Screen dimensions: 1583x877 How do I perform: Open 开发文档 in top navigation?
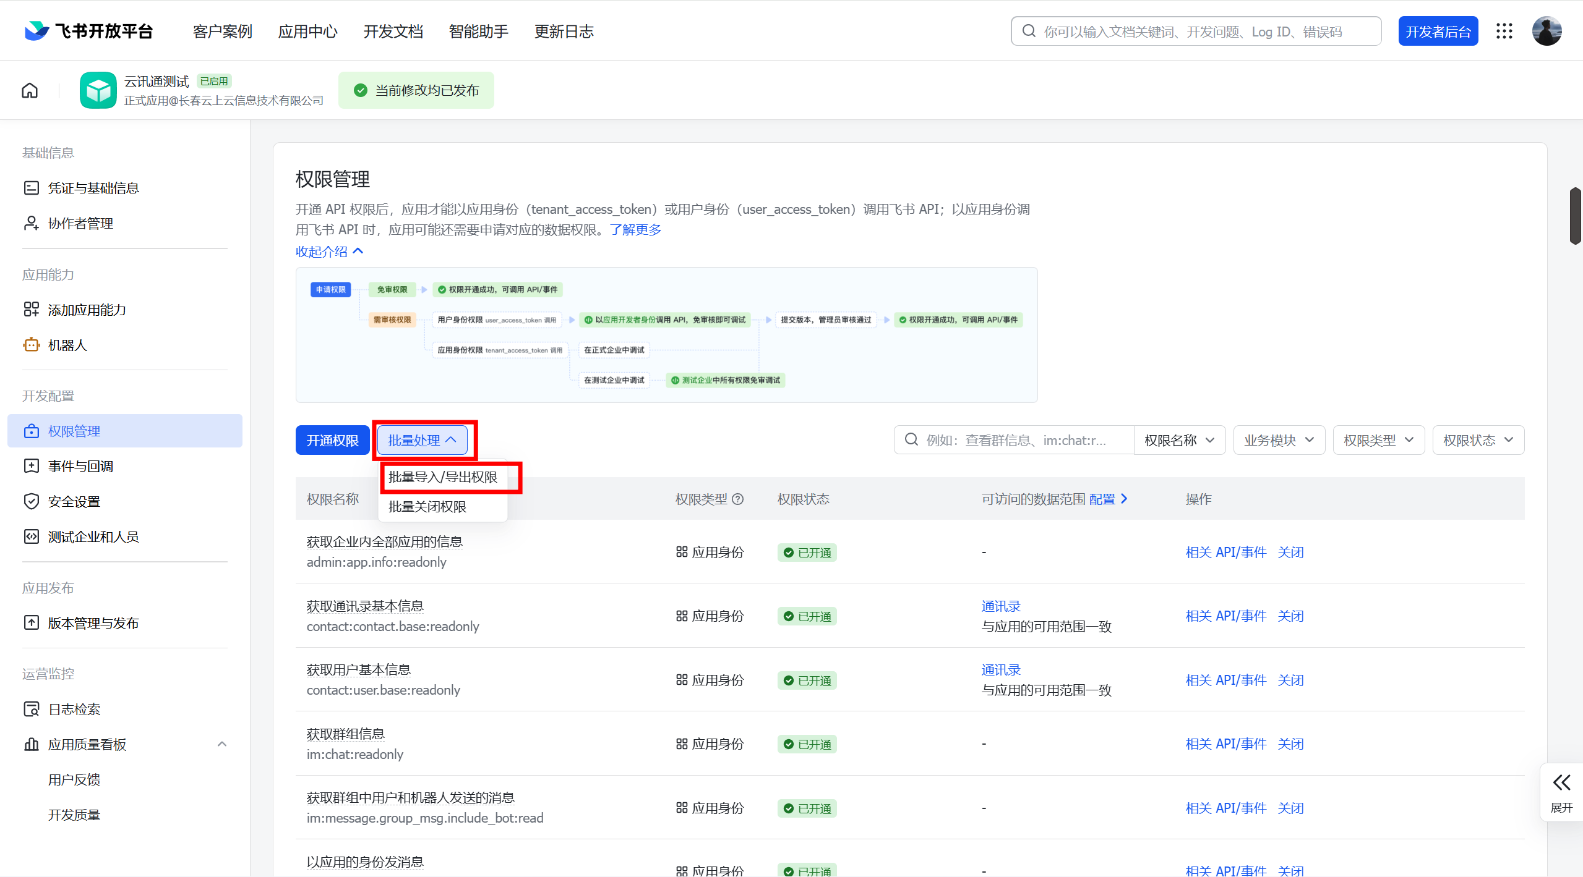393,32
